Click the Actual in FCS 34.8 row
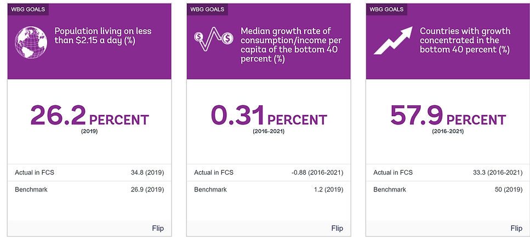This screenshot has width=530, height=239. click(89, 173)
